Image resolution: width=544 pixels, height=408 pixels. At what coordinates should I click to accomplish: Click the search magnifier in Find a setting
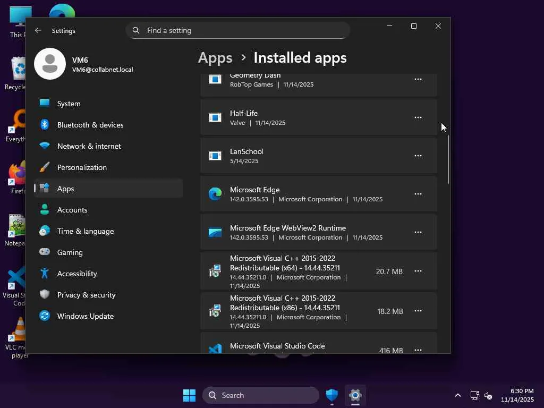tap(136, 30)
